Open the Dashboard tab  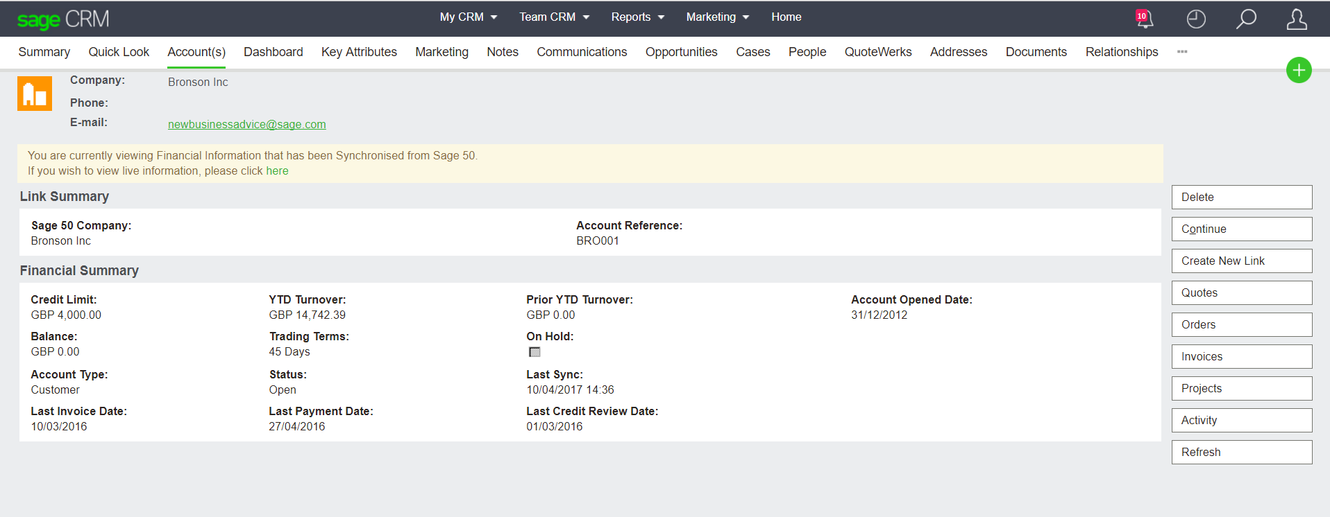[273, 52]
